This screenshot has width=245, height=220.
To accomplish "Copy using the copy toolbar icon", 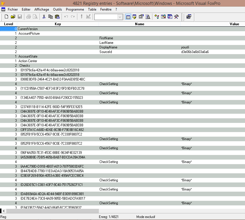I will 51,17.
